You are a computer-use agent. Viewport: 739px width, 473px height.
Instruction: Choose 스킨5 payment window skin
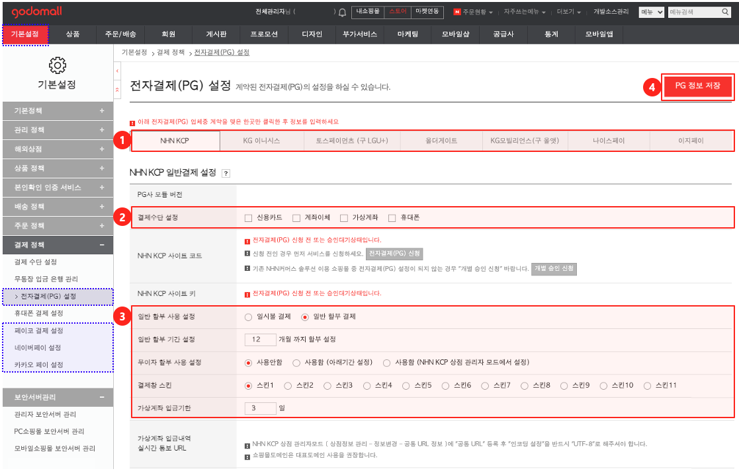pos(406,386)
